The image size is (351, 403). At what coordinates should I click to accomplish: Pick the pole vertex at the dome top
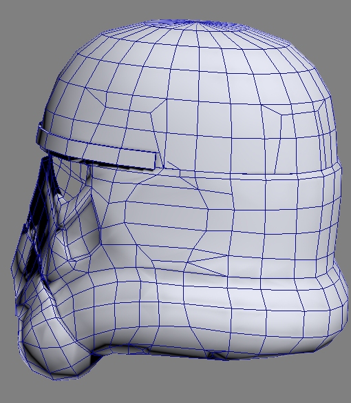tap(197, 22)
